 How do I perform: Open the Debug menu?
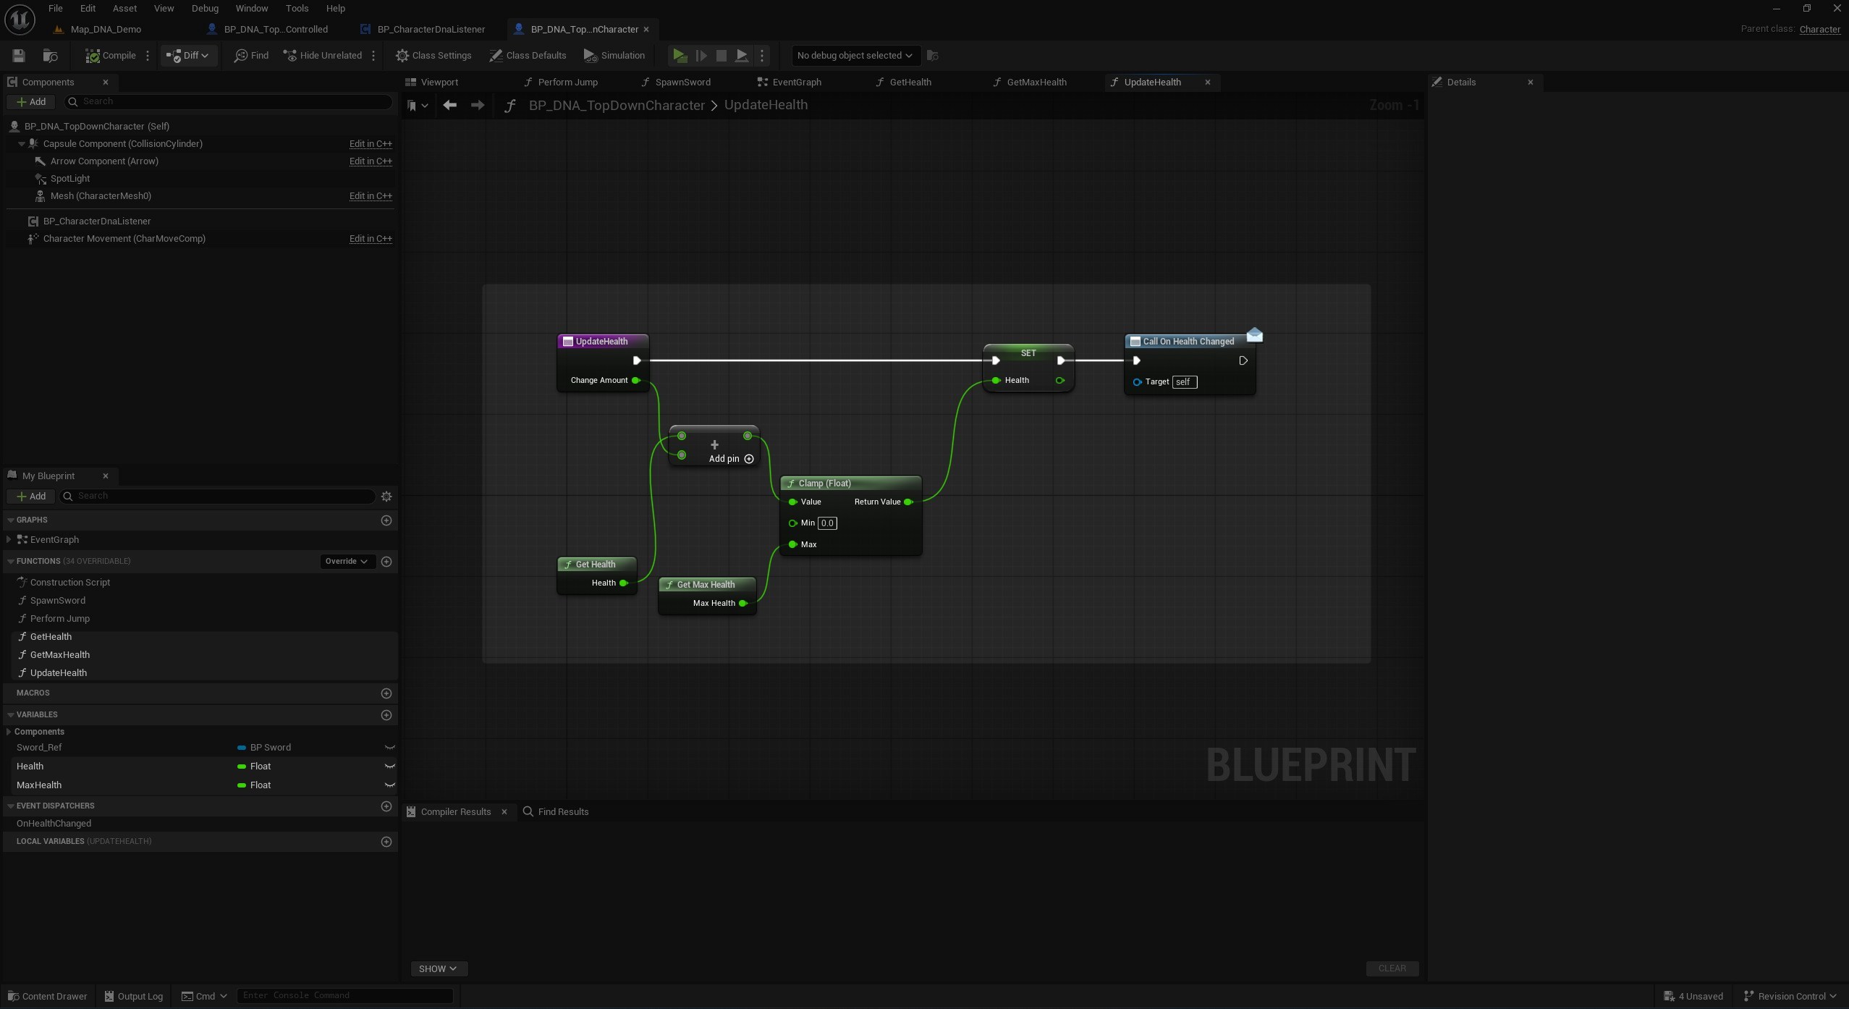[x=205, y=9]
